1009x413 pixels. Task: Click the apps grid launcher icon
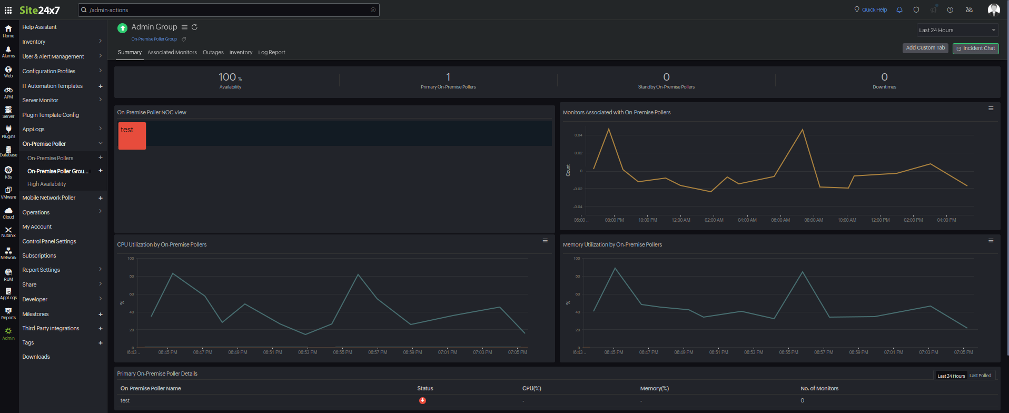point(8,10)
